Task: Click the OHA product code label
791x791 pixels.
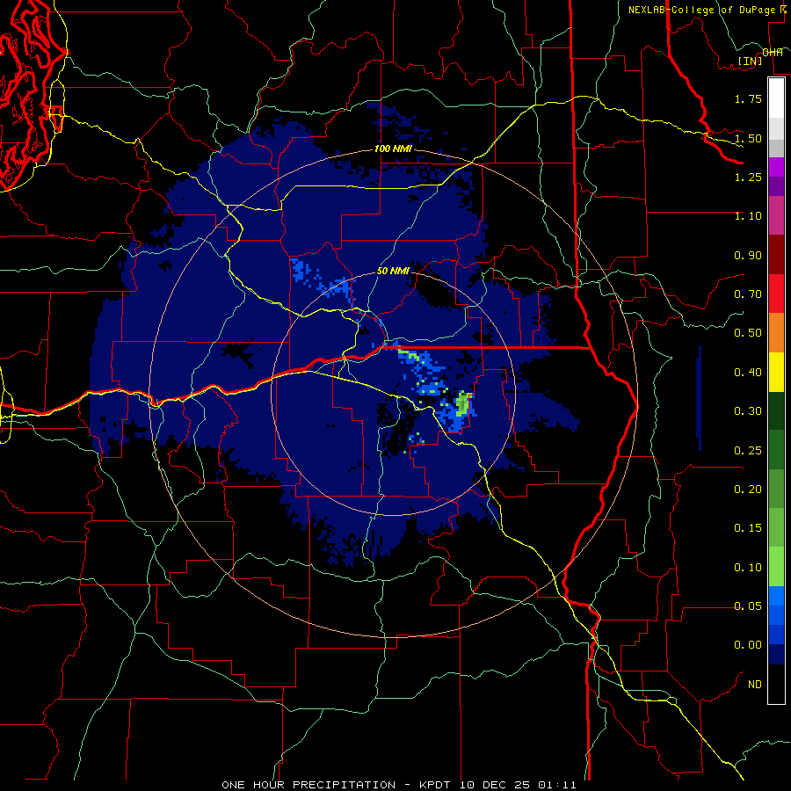Action: (773, 53)
